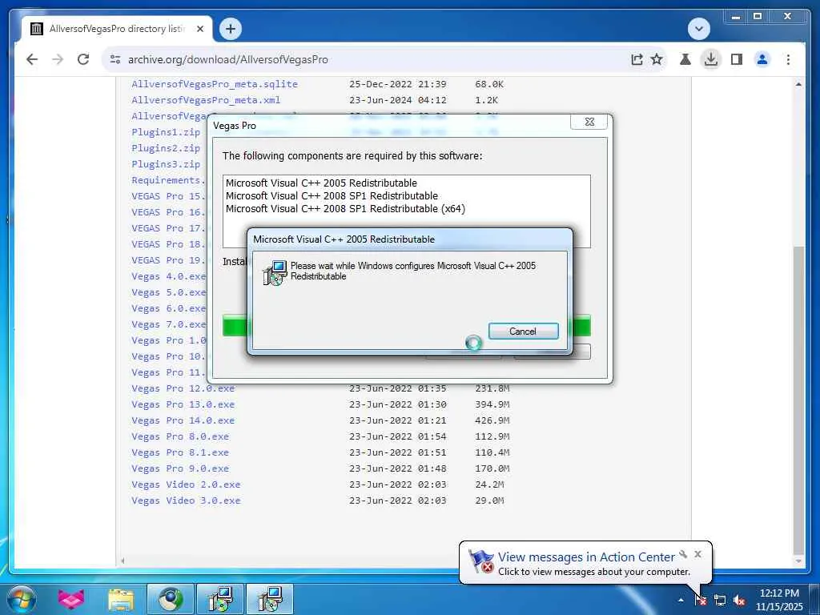Open a new tab with plus button
Viewport: 820px width, 615px height.
pyautogui.click(x=231, y=29)
